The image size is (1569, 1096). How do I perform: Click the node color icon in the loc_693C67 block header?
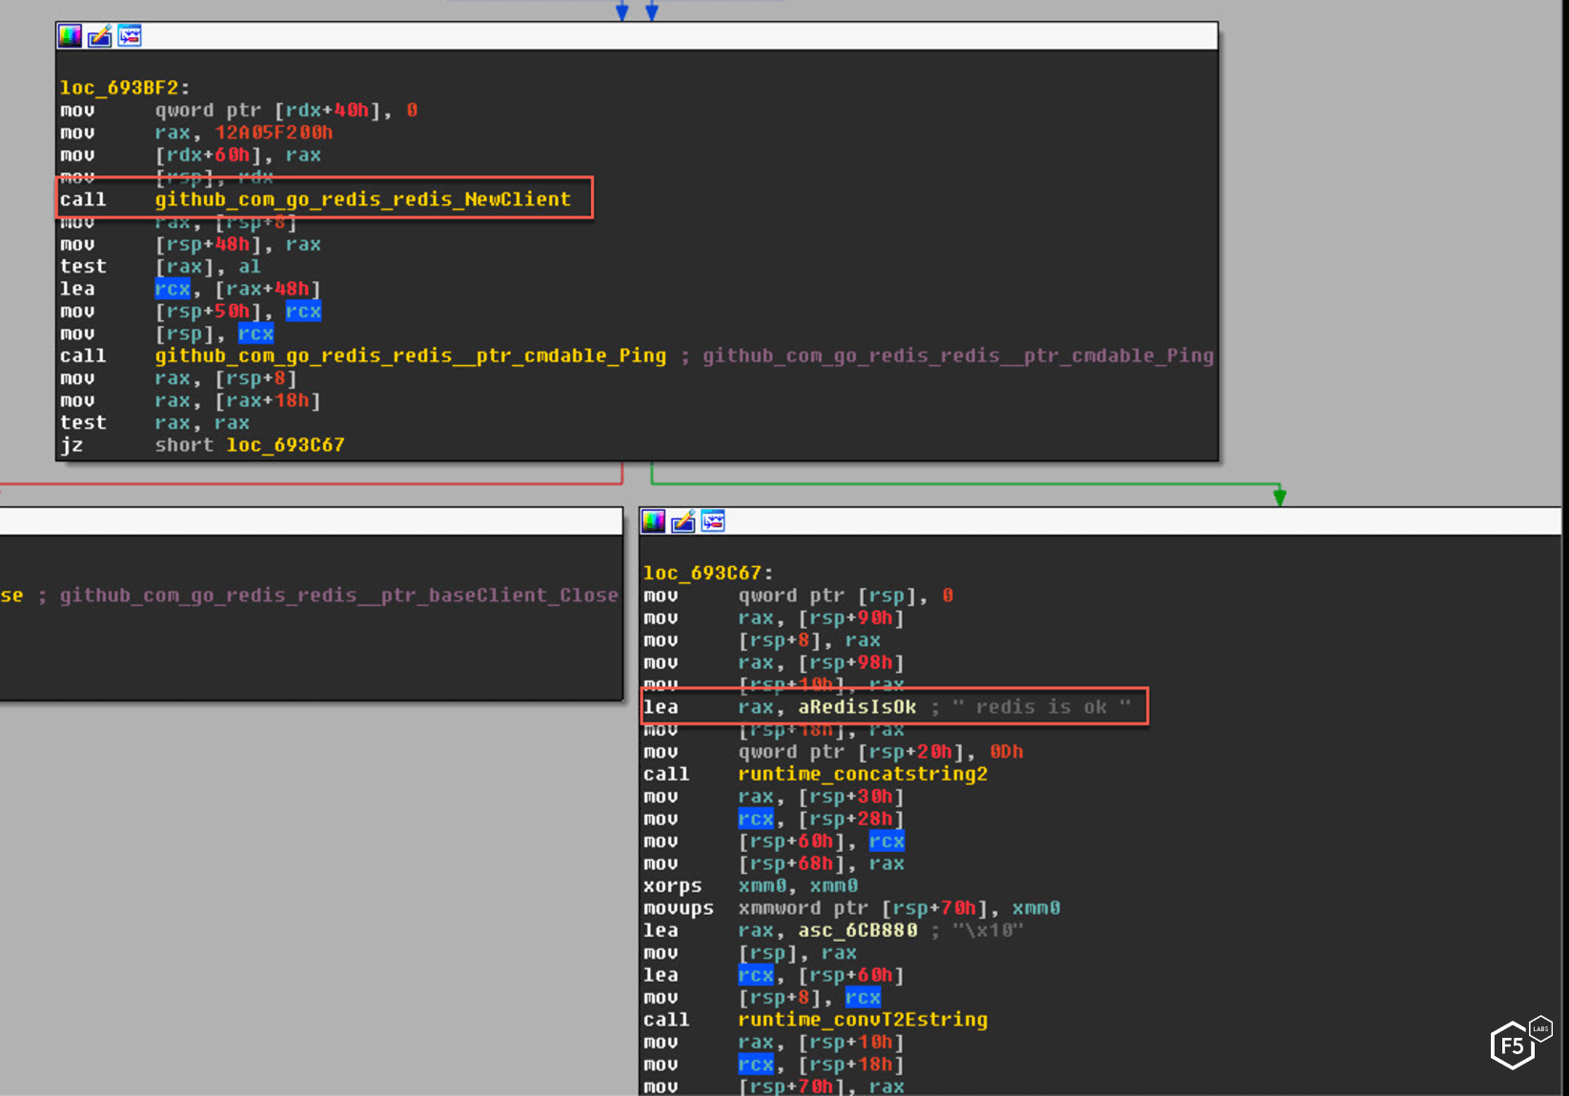[653, 521]
